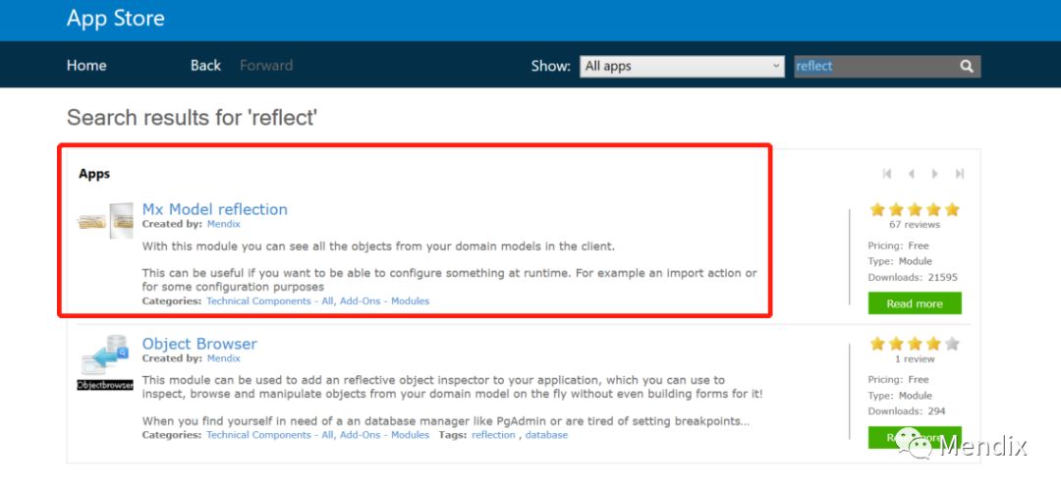Click Forward in navigation bar
The width and height of the screenshot is (1061, 489).
click(266, 66)
